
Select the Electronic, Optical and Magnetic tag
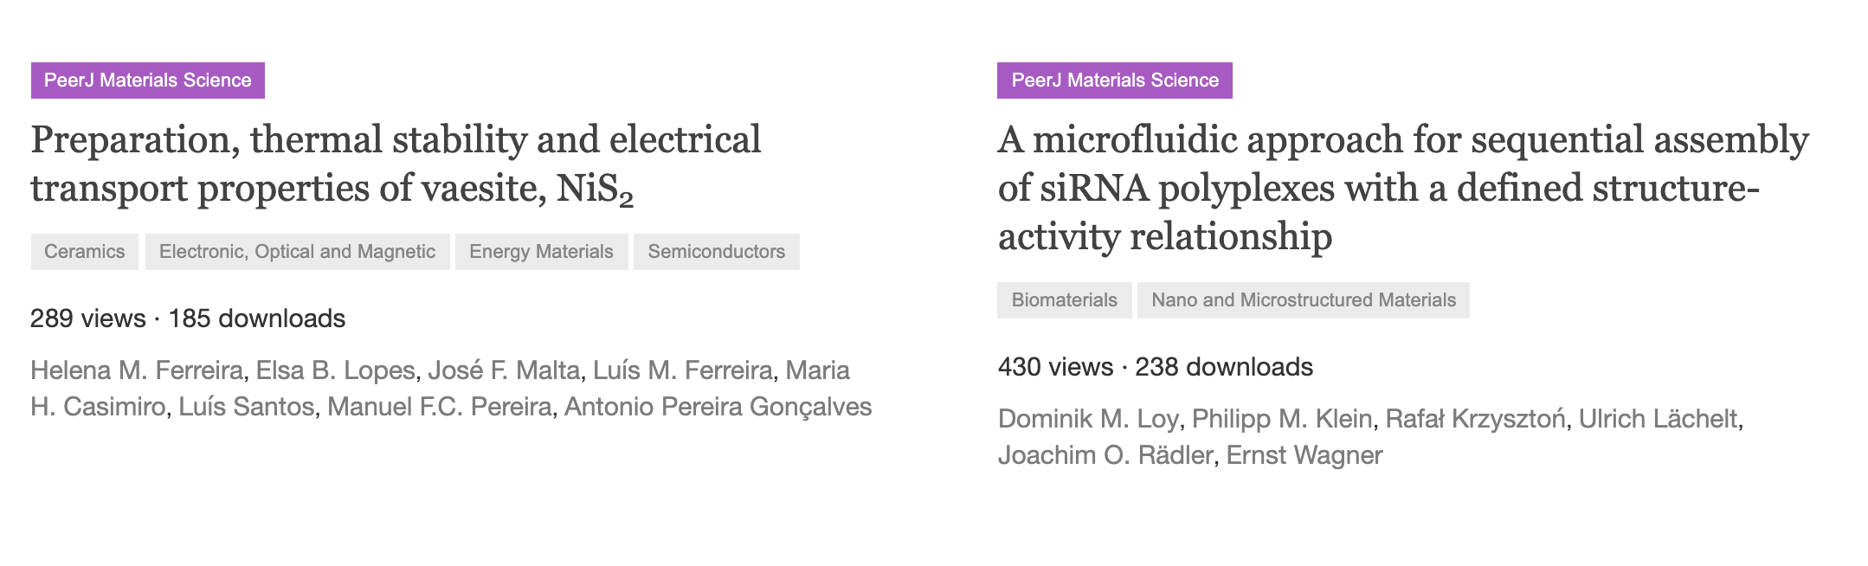[298, 252]
